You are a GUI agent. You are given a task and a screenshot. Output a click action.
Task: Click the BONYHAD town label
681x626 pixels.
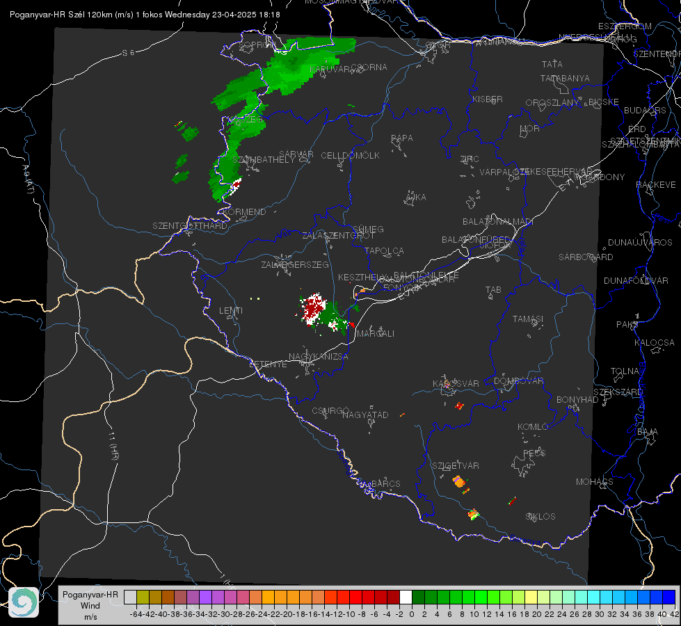point(577,400)
